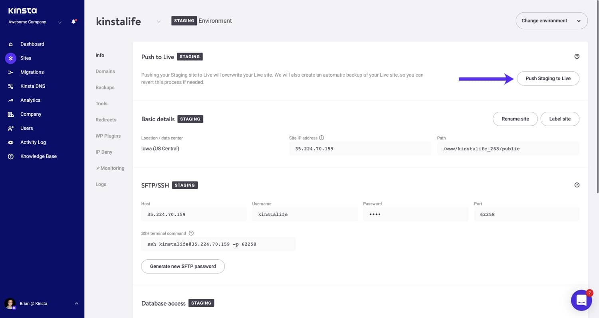Click the kinstalife site title
The height and width of the screenshot is (318, 599).
point(119,21)
